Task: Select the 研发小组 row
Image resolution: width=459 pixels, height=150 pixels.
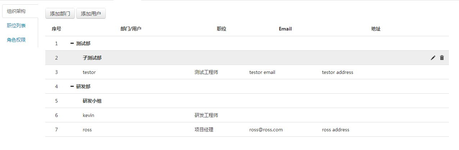Action: coord(92,101)
